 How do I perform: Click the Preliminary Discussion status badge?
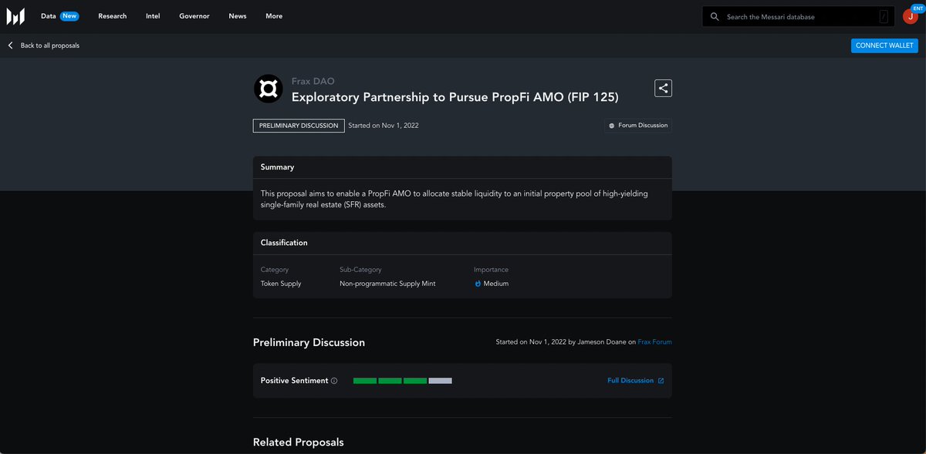point(299,126)
